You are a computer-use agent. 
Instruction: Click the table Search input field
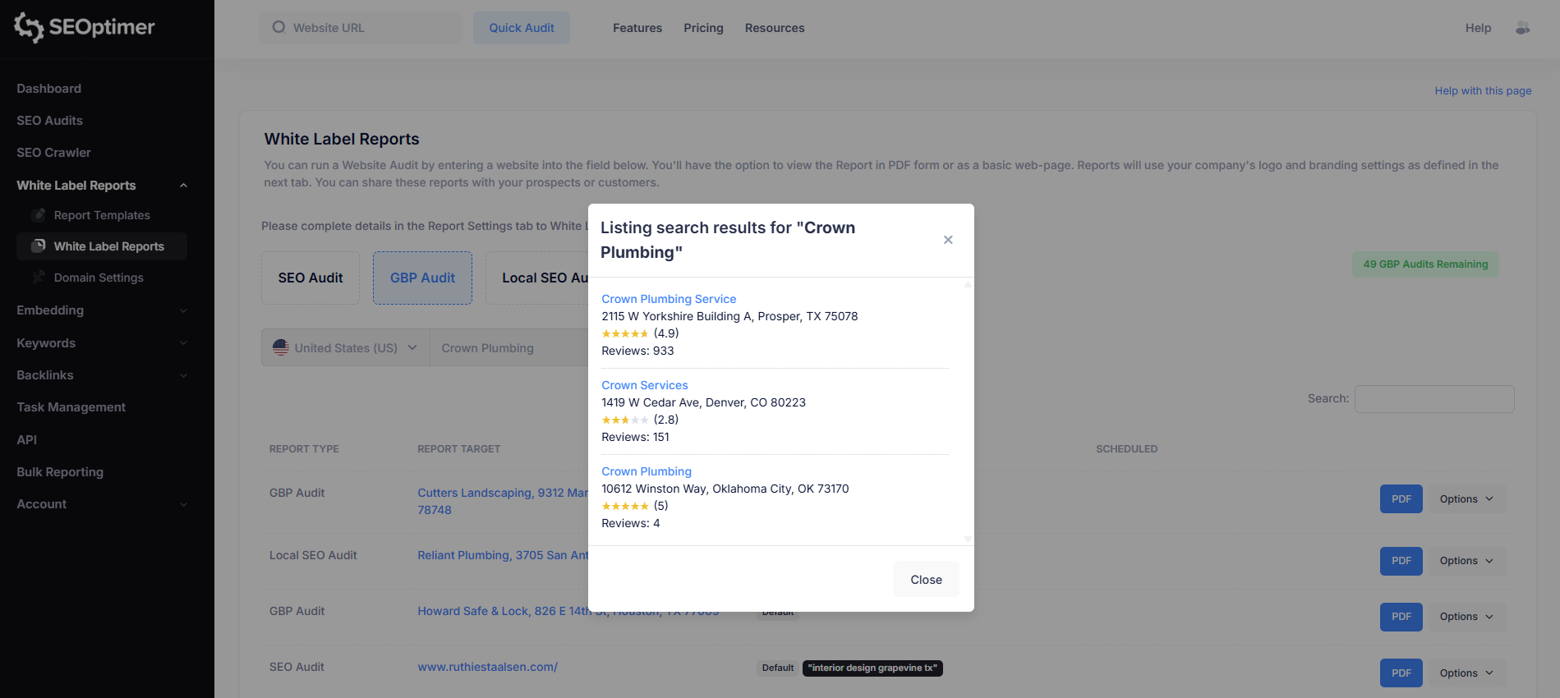point(1434,399)
